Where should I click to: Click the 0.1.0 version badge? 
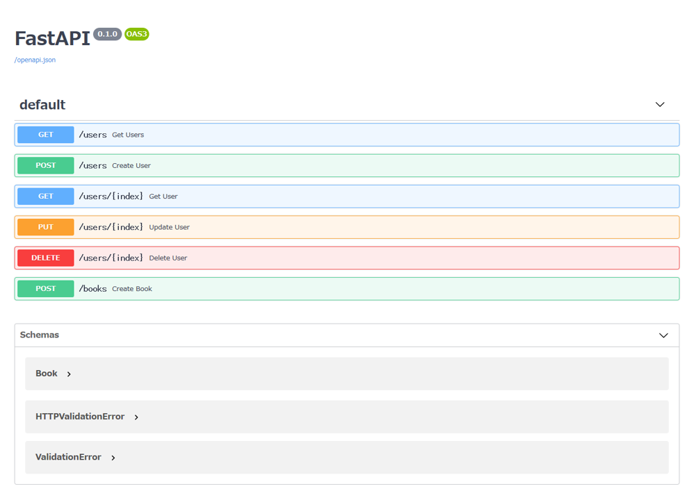[107, 34]
